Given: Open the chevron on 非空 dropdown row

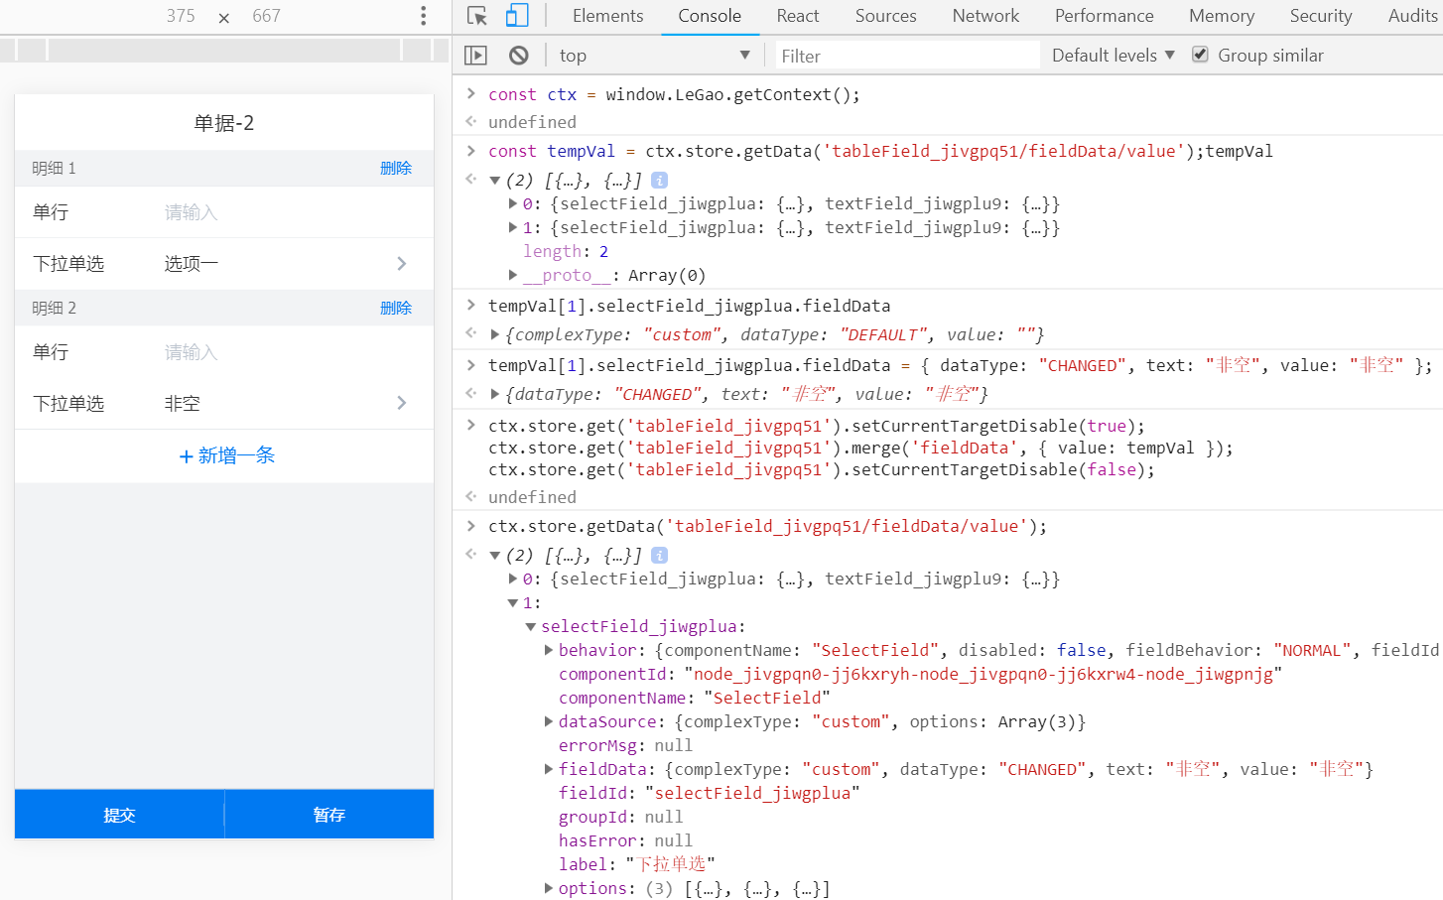Looking at the screenshot, I should coord(402,403).
